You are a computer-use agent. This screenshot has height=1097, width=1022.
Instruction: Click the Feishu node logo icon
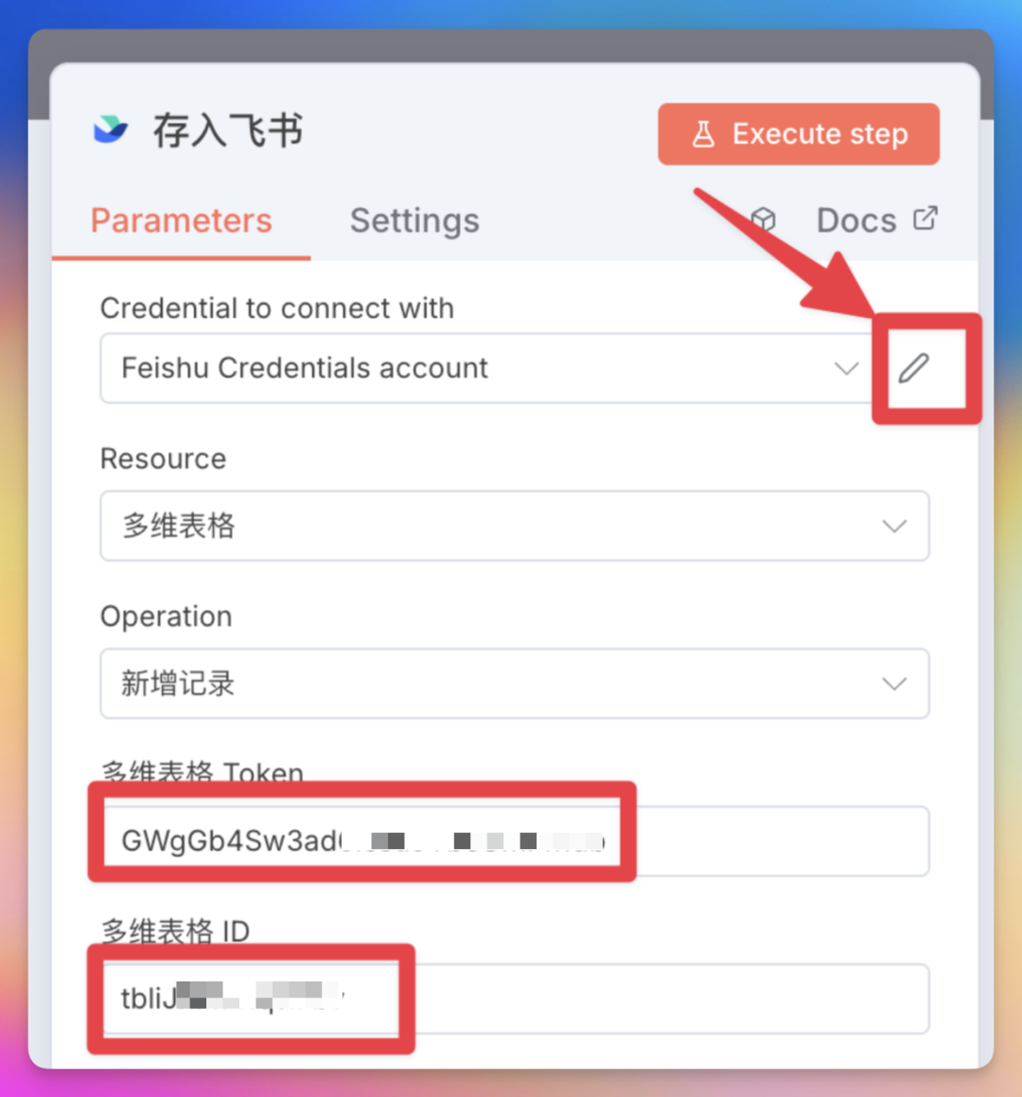click(111, 130)
